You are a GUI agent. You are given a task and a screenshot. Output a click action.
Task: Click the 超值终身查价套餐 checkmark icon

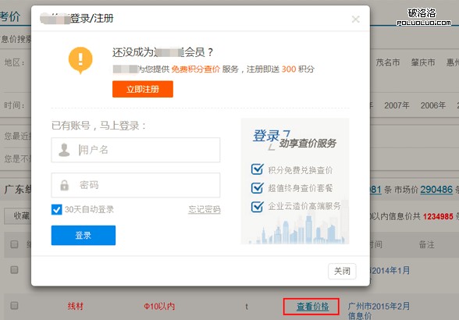258,187
